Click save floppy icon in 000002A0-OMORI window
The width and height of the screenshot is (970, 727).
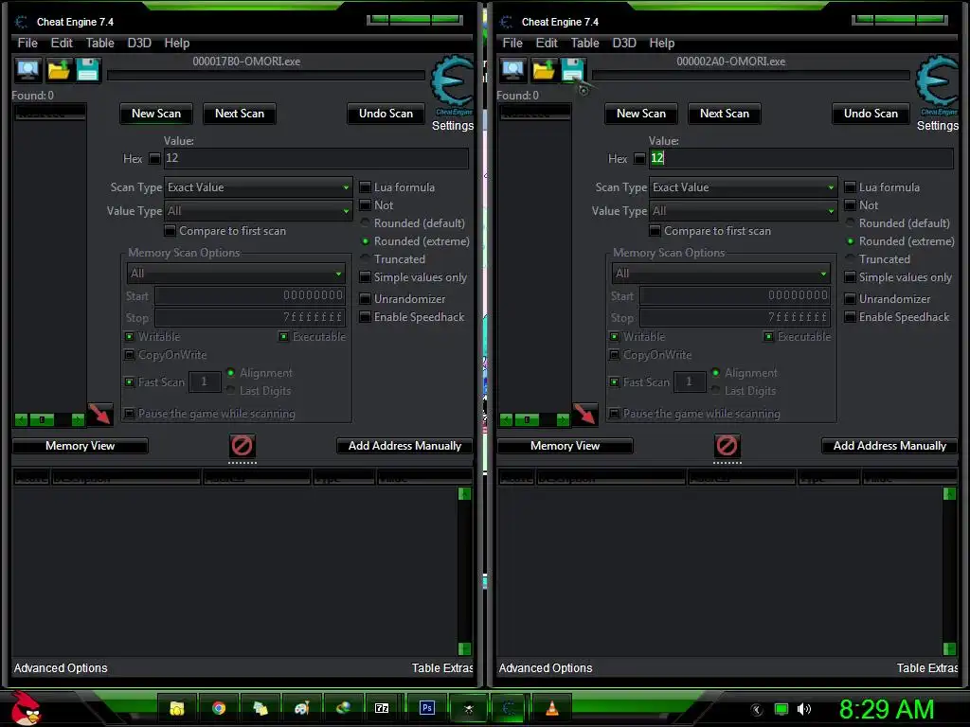(x=573, y=70)
